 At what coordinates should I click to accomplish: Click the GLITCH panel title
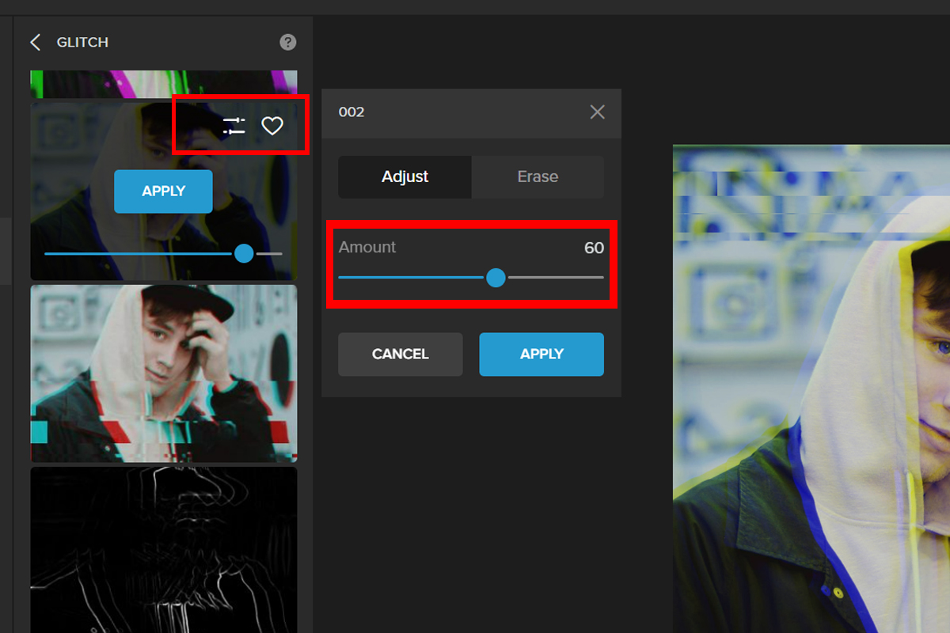(82, 43)
